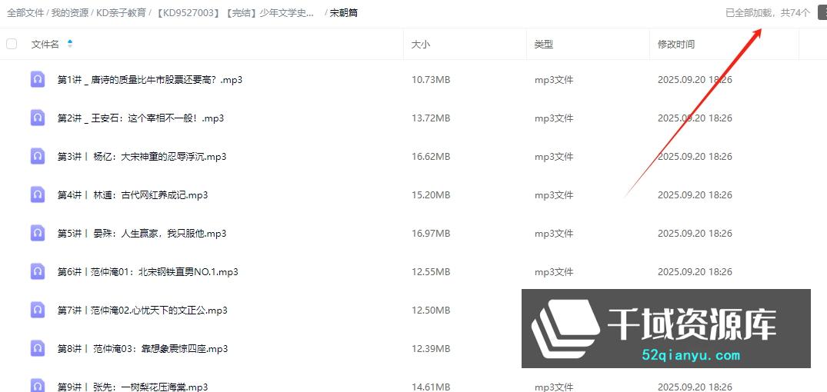Open file 第7讲丨范仲淹02.心忧天下的文正公.mp3
The image size is (827, 392).
click(142, 311)
